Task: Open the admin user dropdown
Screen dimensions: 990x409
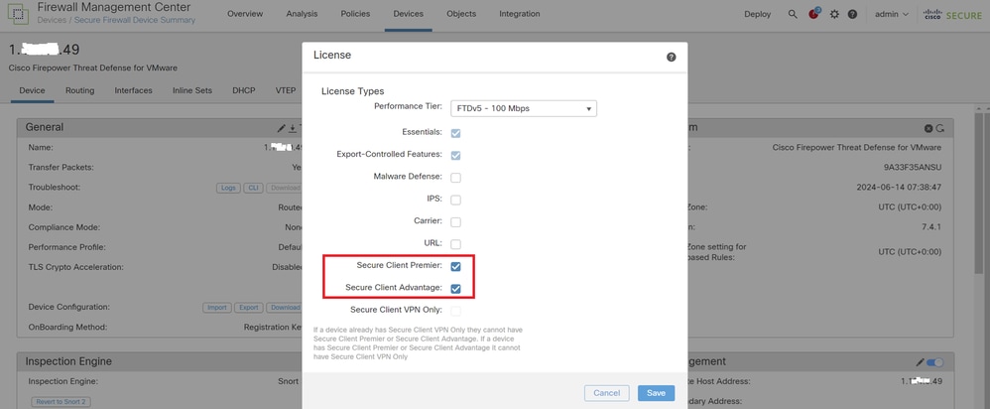Action: coord(892,14)
